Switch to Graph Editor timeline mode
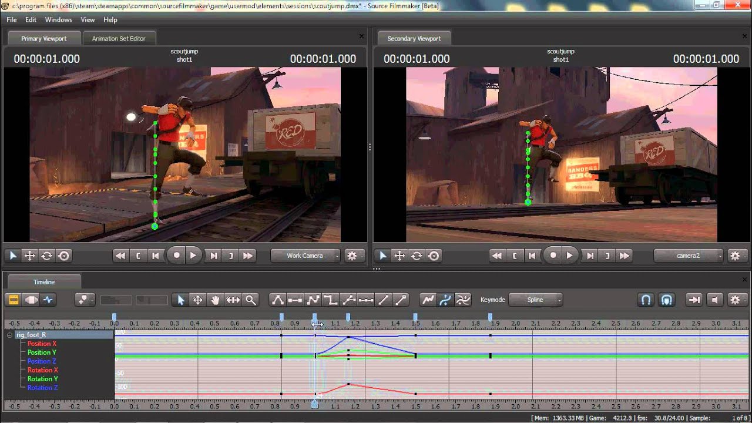 click(x=48, y=300)
